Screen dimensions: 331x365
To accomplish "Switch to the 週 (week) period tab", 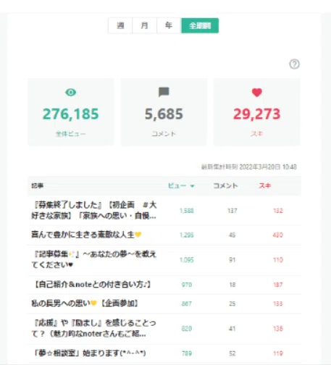I will click(120, 25).
